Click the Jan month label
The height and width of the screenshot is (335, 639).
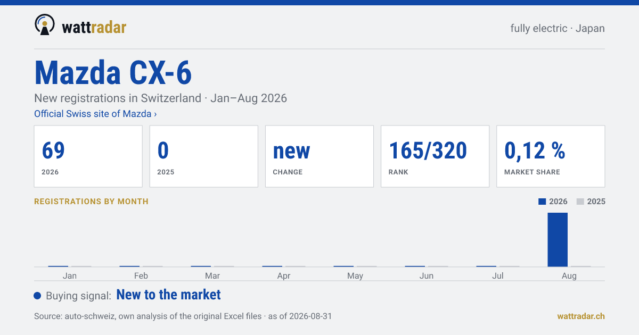click(70, 275)
